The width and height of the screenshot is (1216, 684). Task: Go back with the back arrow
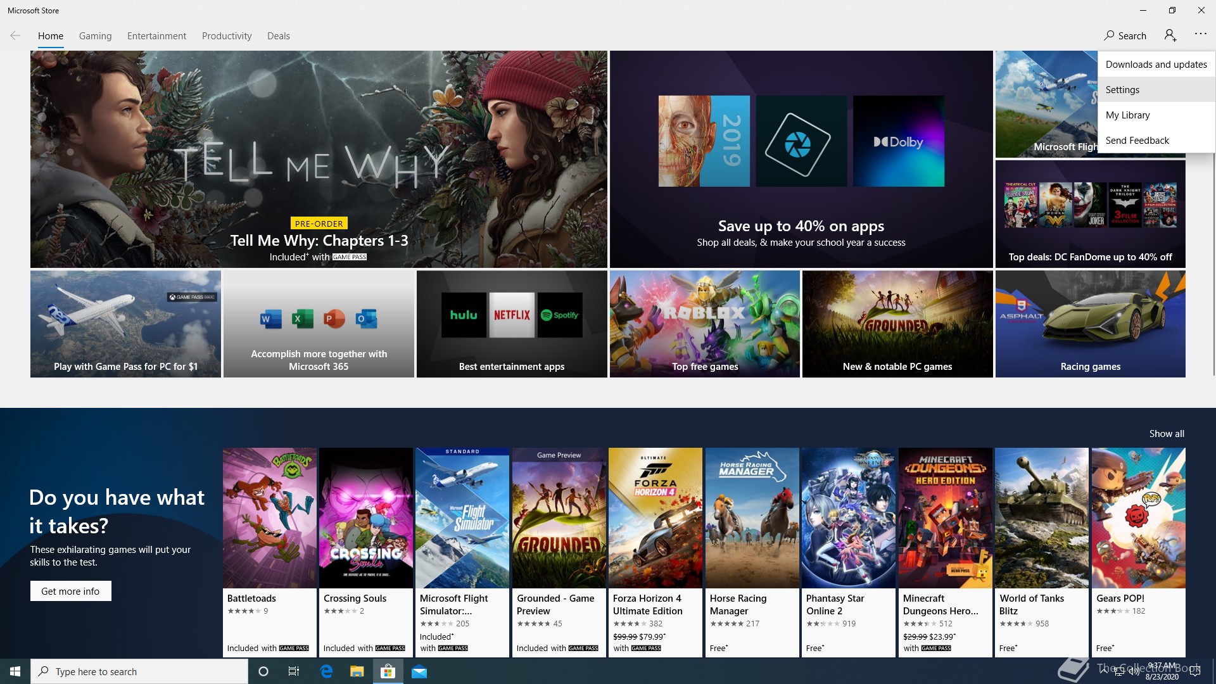point(15,35)
